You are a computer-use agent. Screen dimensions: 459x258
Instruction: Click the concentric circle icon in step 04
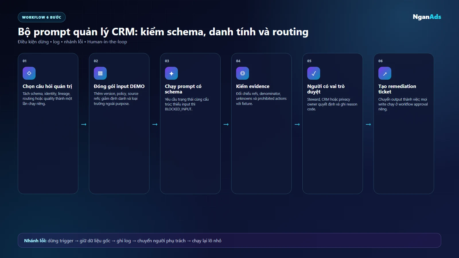pyautogui.click(x=242, y=73)
